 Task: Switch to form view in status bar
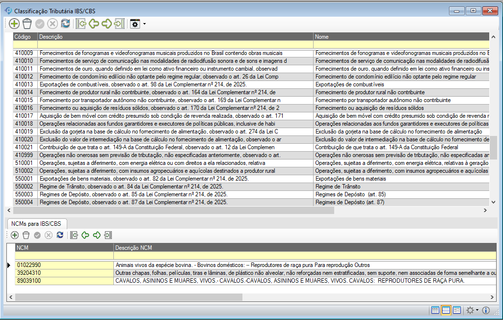[x=457, y=310]
